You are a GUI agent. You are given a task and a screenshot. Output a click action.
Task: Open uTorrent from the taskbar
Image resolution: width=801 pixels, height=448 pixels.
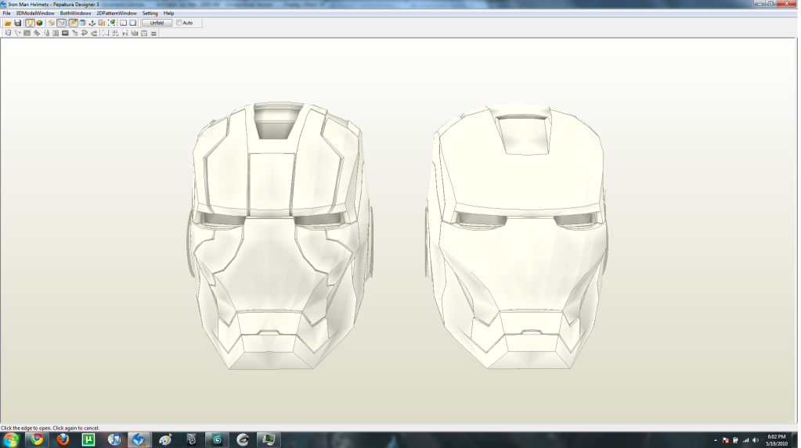(88, 439)
